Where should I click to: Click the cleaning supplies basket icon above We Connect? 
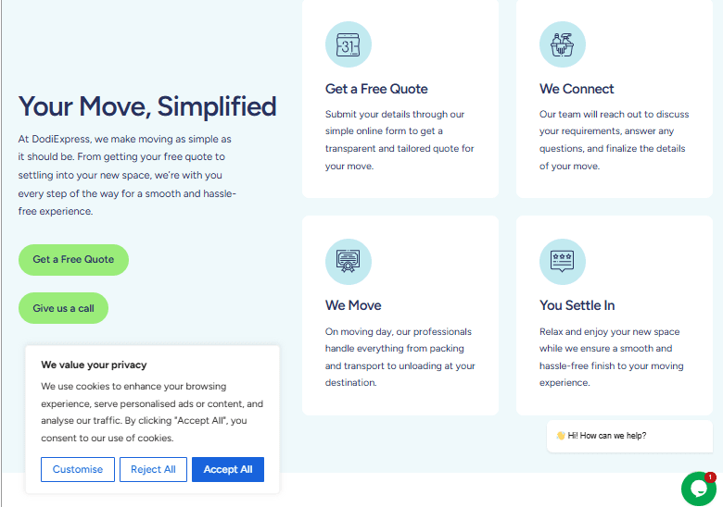(x=563, y=44)
